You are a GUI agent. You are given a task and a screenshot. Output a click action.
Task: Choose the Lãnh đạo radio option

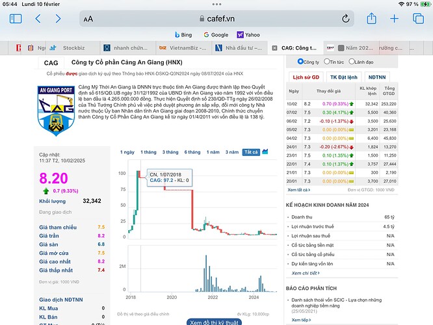click(x=352, y=62)
